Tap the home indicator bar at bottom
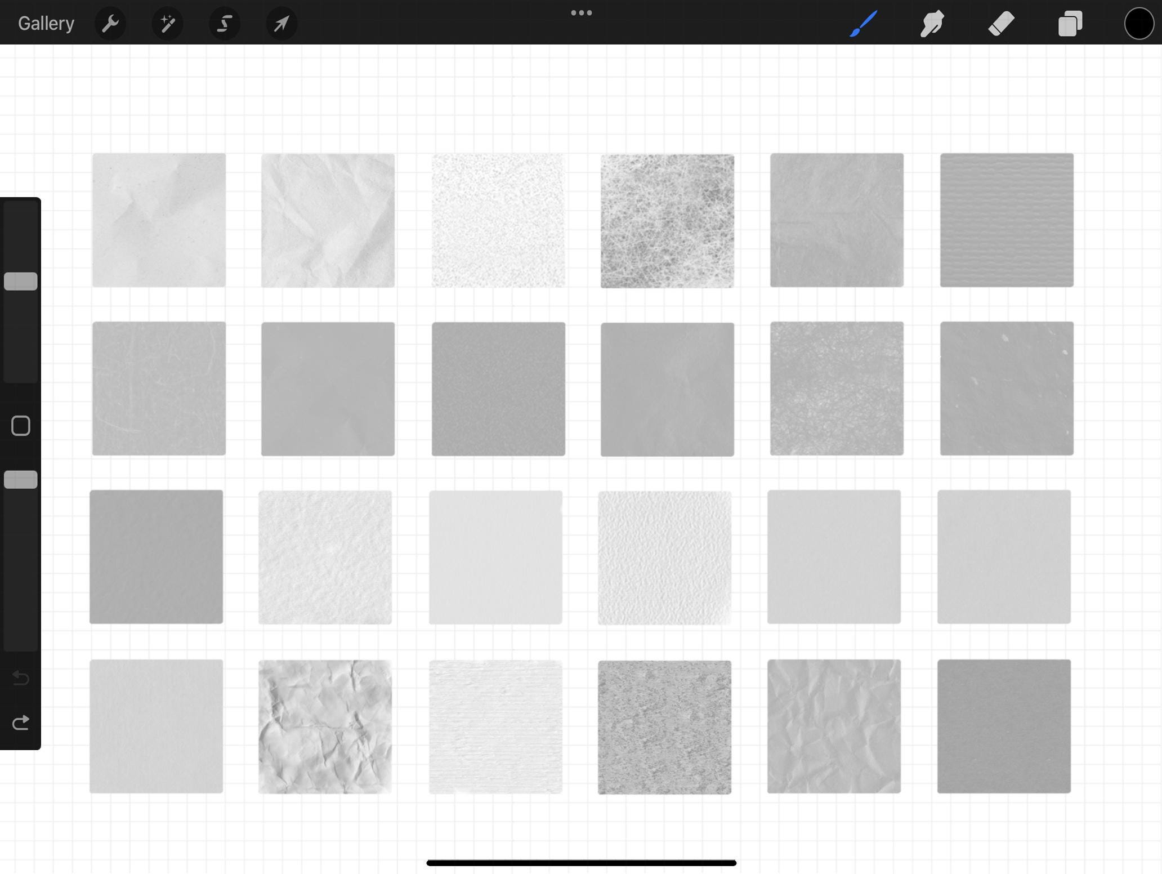Viewport: 1162px width, 874px height. [x=581, y=863]
